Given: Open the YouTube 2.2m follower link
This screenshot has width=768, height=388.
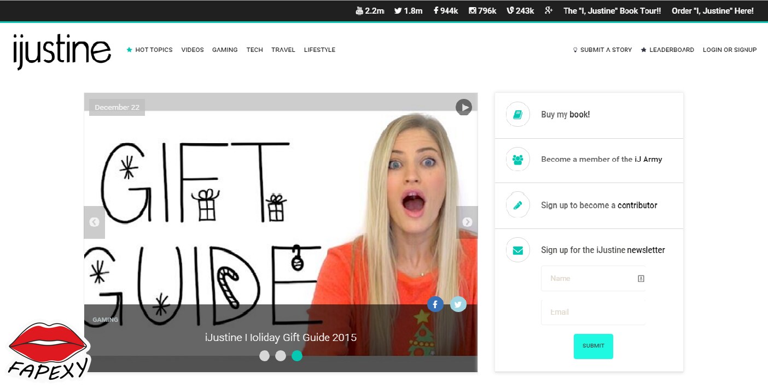Looking at the screenshot, I should pos(370,11).
